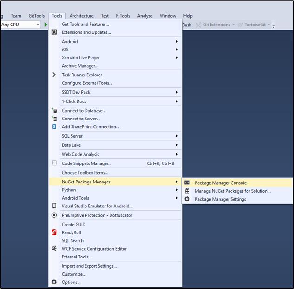Click the Android emulator phone icon

(x=54, y=206)
